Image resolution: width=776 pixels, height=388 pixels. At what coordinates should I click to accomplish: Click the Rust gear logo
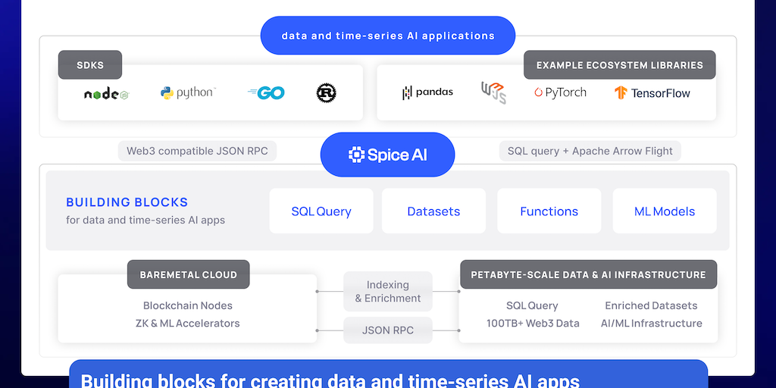coord(326,92)
